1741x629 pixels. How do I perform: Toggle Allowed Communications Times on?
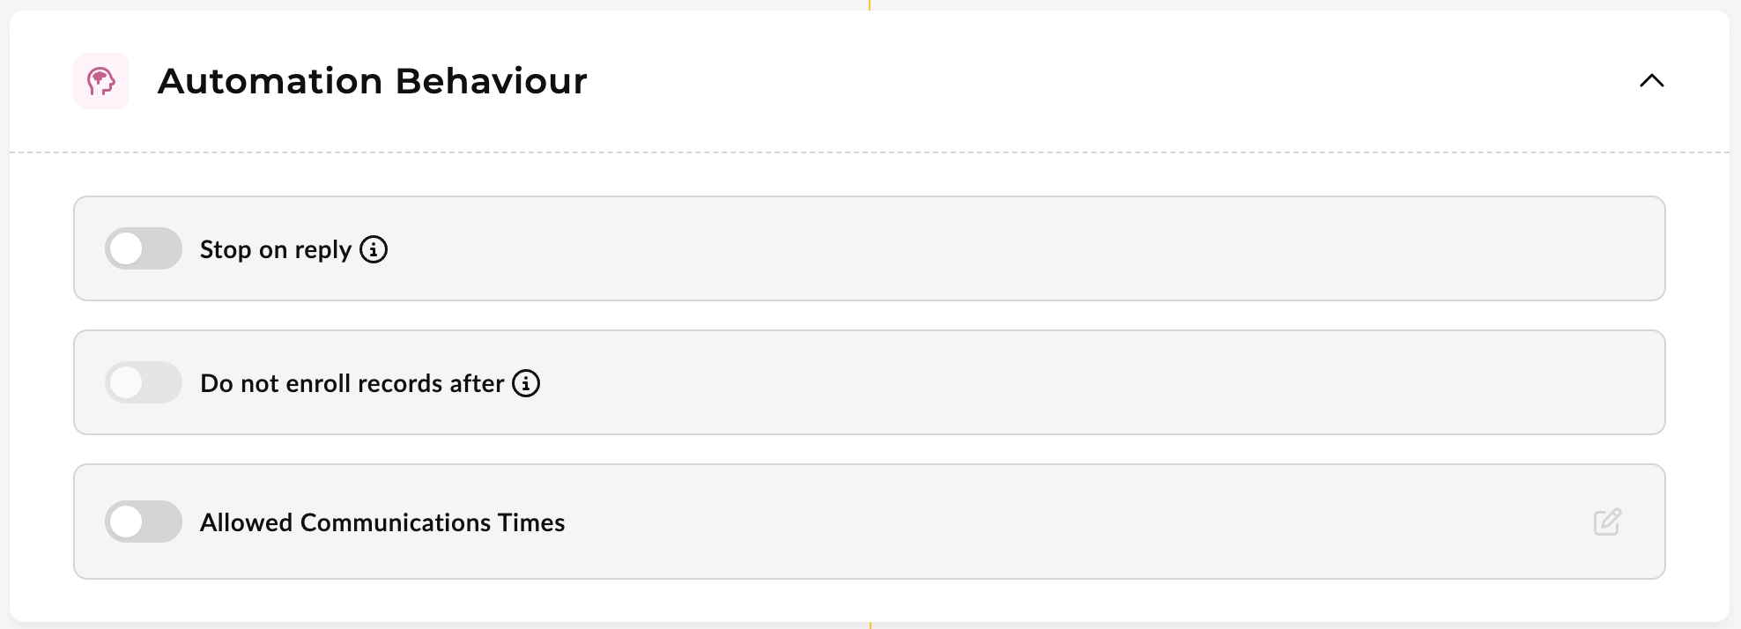[144, 522]
